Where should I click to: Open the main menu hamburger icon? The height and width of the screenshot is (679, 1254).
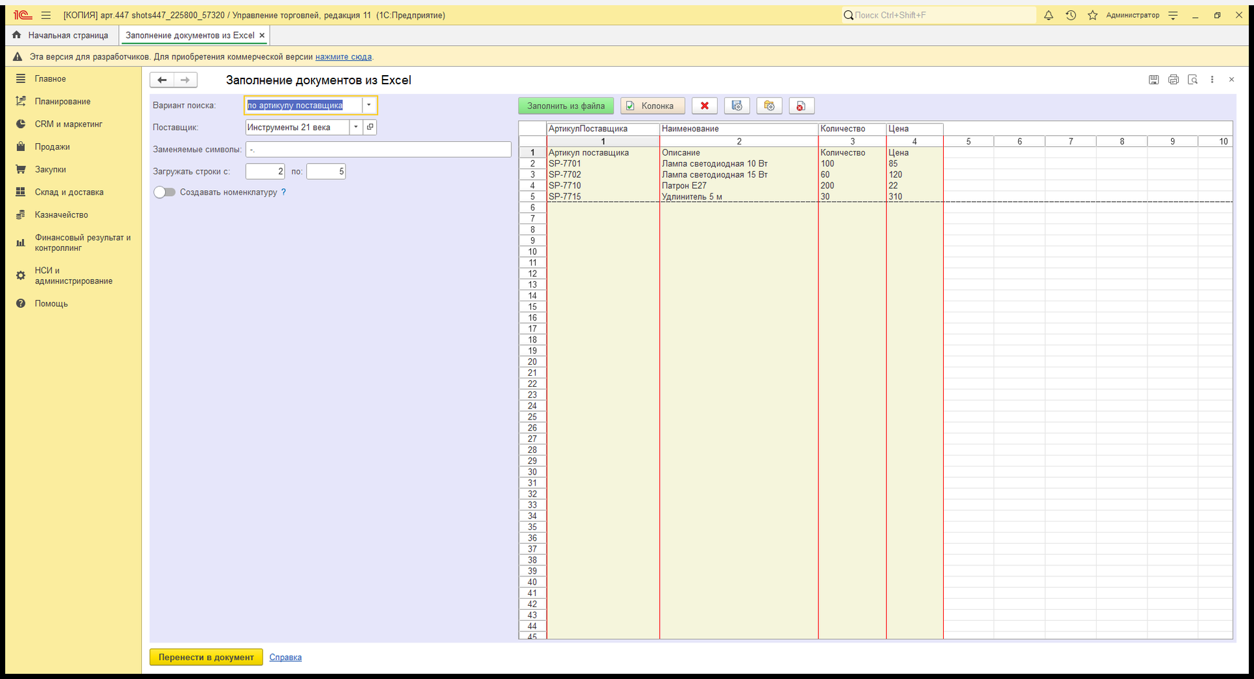46,15
